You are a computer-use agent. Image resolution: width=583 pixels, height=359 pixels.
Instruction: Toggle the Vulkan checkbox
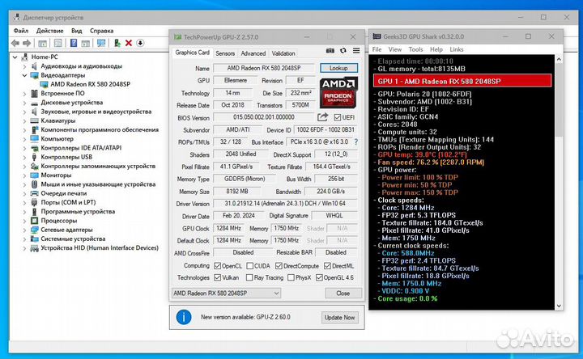(x=218, y=277)
